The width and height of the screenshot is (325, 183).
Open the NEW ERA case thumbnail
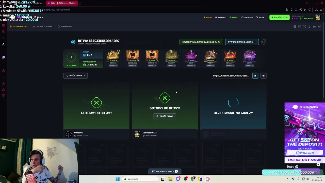coord(172,56)
